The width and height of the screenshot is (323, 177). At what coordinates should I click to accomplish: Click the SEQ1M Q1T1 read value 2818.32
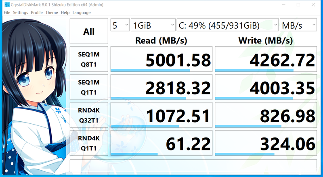pos(161,87)
